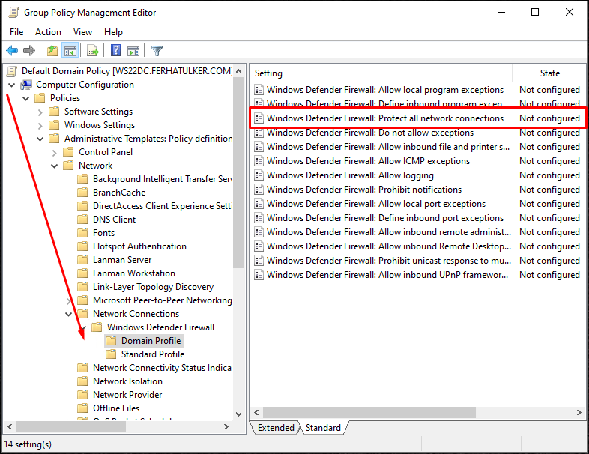Select Allow inbound file and printer setting

(x=417, y=147)
